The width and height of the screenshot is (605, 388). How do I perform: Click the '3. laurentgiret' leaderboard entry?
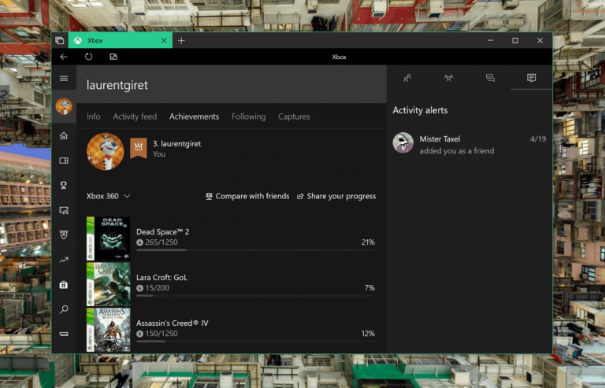pyautogui.click(x=176, y=144)
